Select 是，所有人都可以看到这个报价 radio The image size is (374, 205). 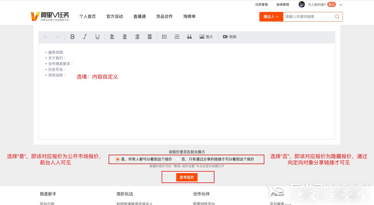118,159
